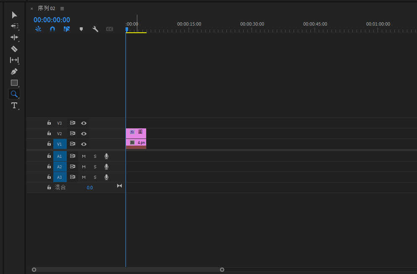Select the Type text tool
Screen dimensions: 417x274
pyautogui.click(x=14, y=105)
